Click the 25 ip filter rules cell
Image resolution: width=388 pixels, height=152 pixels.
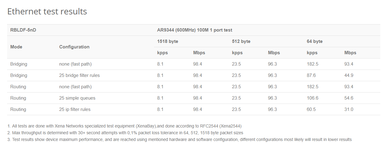click(x=75, y=109)
